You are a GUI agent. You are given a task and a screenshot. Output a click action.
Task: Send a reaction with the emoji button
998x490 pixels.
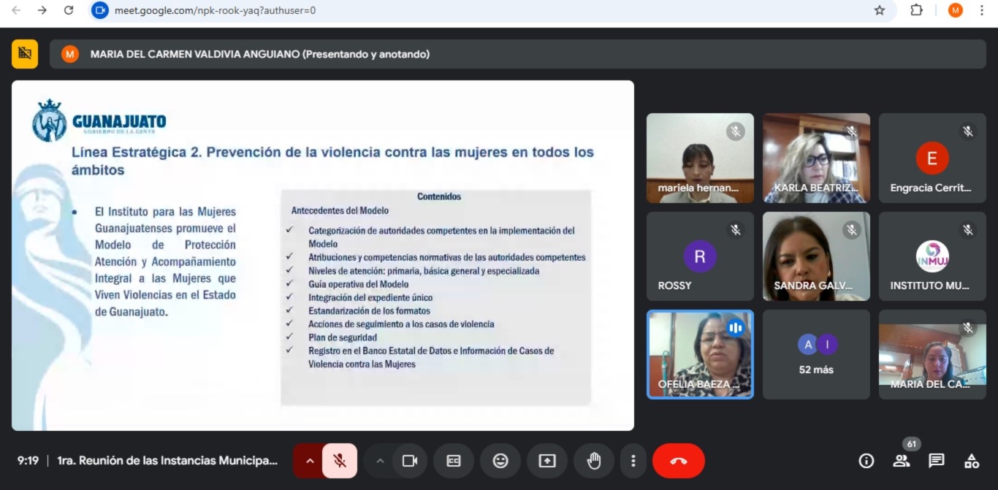pyautogui.click(x=500, y=461)
